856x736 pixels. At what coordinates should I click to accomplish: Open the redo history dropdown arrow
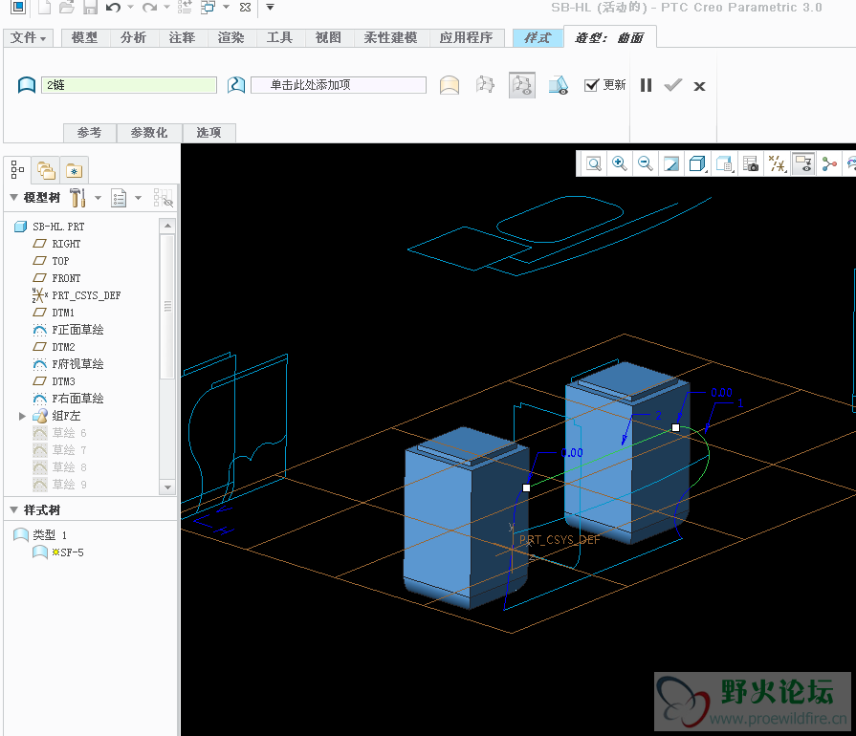166,7
